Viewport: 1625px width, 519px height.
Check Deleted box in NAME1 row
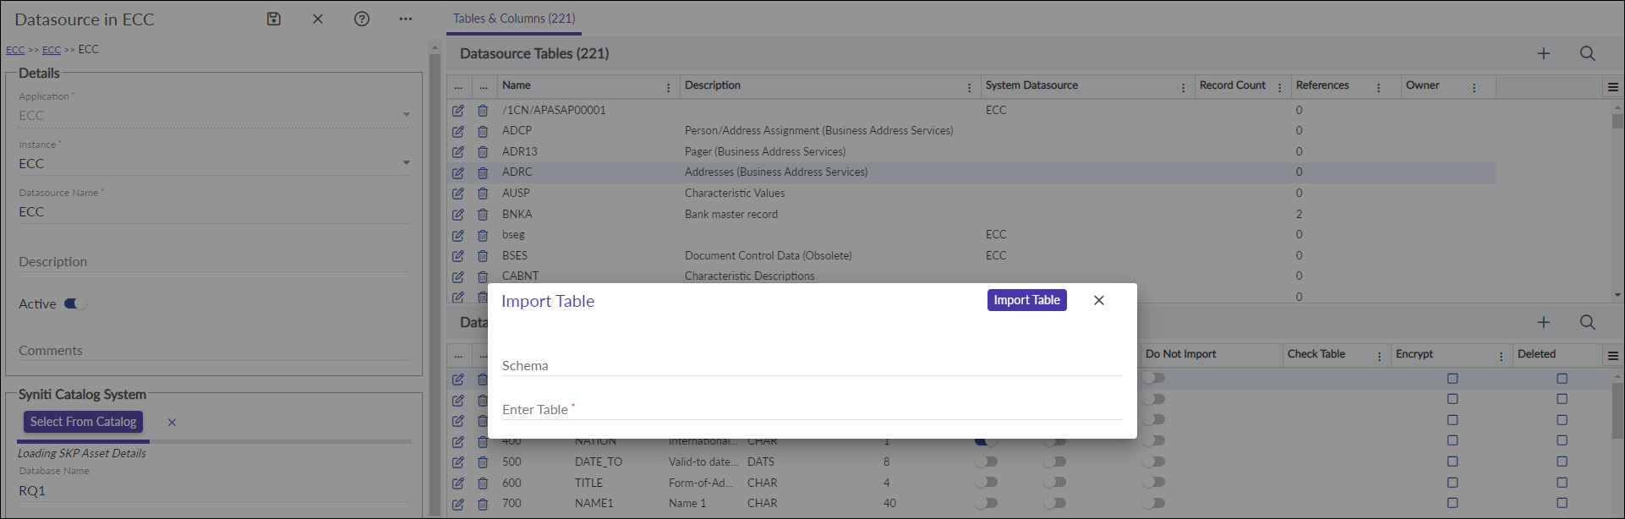pos(1562,503)
